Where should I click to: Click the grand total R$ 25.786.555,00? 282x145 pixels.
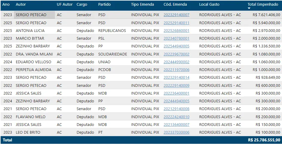pos(264,140)
